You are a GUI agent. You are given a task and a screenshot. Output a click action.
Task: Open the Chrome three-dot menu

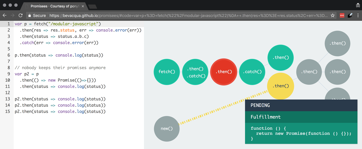coord(358,15)
